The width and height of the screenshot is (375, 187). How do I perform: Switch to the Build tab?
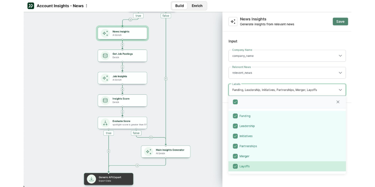tap(179, 6)
